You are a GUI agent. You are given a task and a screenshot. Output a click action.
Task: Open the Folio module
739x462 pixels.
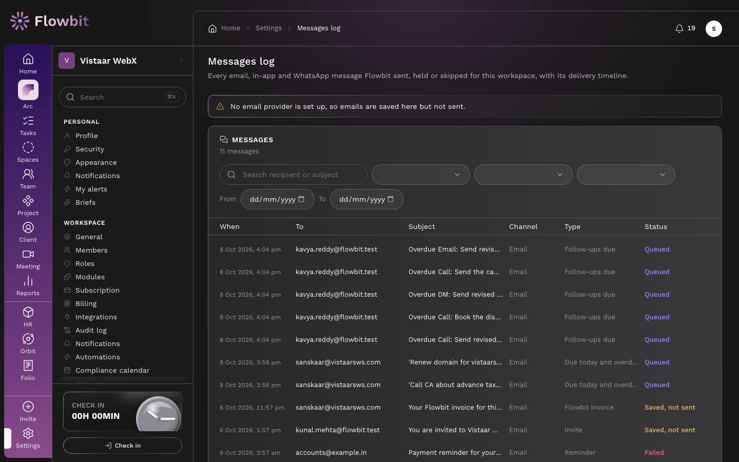28,371
